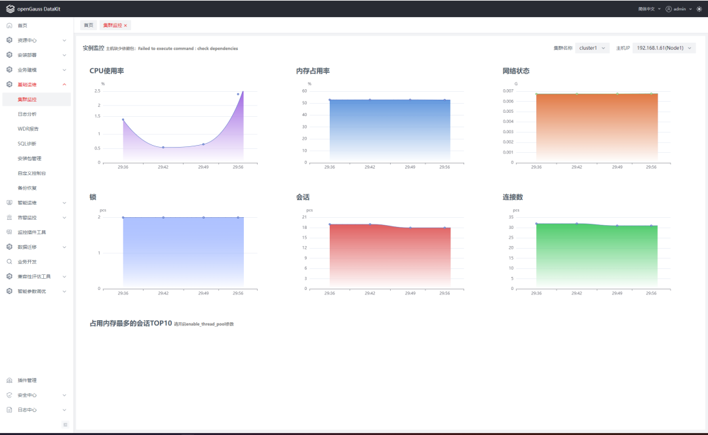Screen dimensions: 708x435
Task: Collapse the sidebar with the bottom toggle
Action: pos(66,425)
